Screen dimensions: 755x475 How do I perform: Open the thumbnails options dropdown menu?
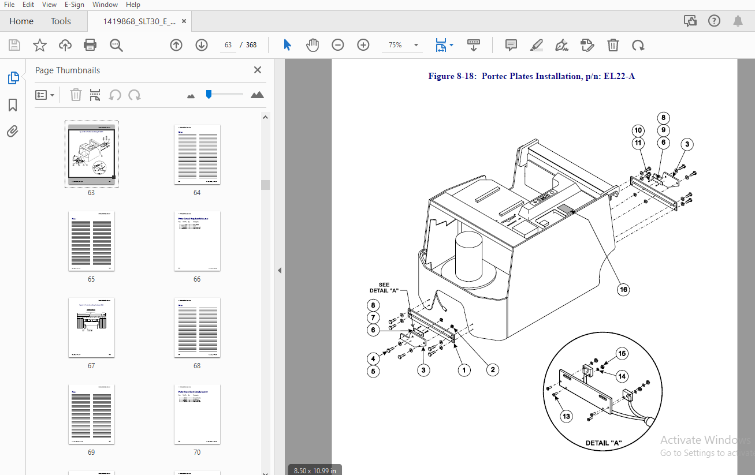[44, 95]
